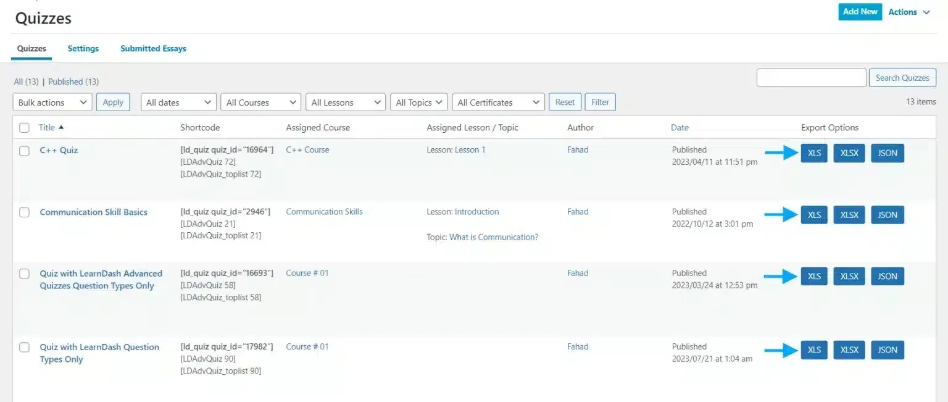
Task: Click the search quizzes input field
Action: (x=811, y=78)
